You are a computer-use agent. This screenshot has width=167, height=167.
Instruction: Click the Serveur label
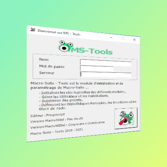click(47, 73)
